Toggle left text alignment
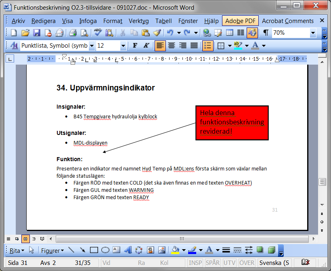Image resolution: width=331 pixels, height=271 pixels. pyautogui.click(x=160, y=46)
